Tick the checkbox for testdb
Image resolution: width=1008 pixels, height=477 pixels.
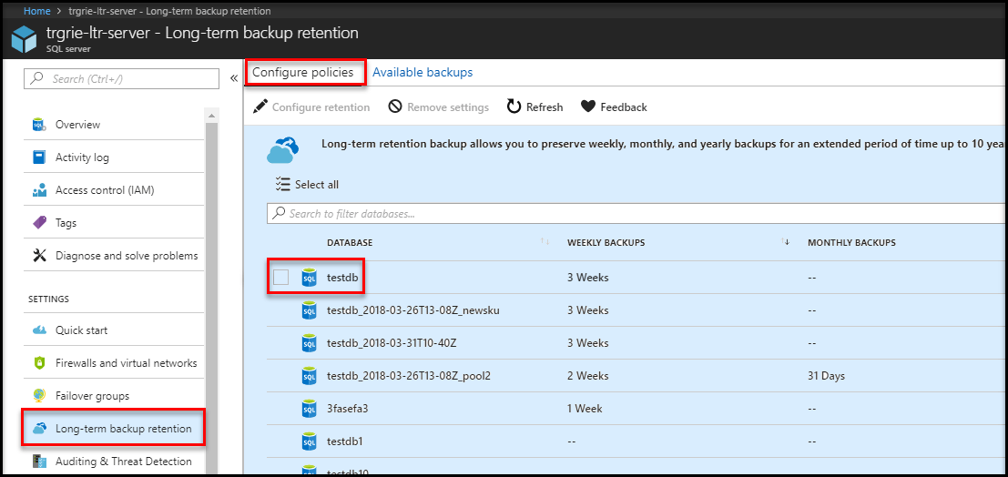click(x=281, y=278)
